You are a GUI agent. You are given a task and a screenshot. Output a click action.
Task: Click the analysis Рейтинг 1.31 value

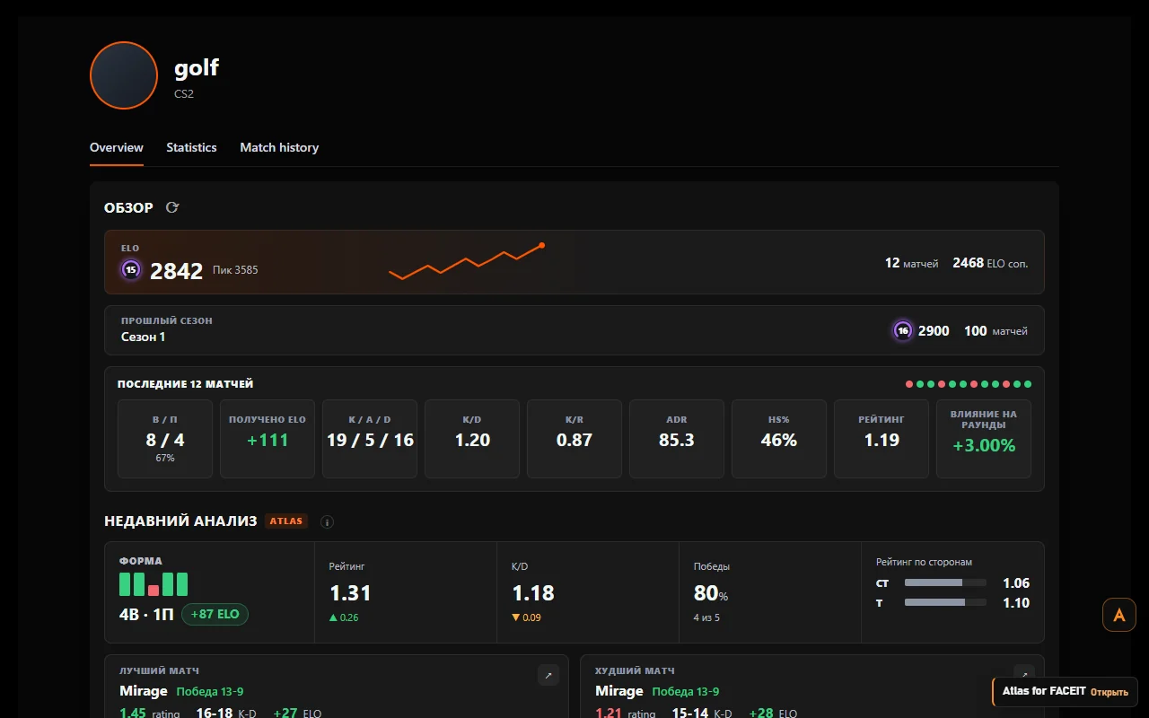pos(350,593)
